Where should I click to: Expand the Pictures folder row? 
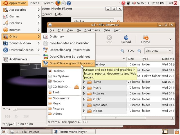click(84, 93)
